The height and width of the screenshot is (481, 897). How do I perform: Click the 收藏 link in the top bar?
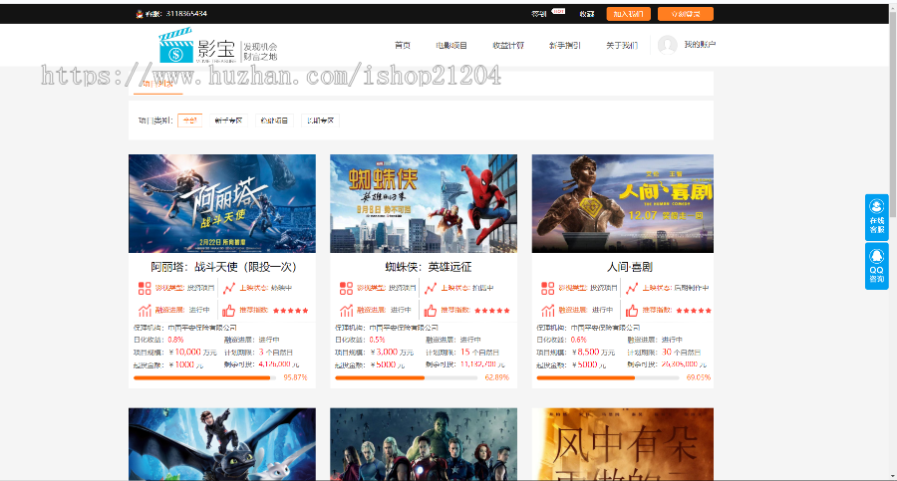(x=587, y=14)
